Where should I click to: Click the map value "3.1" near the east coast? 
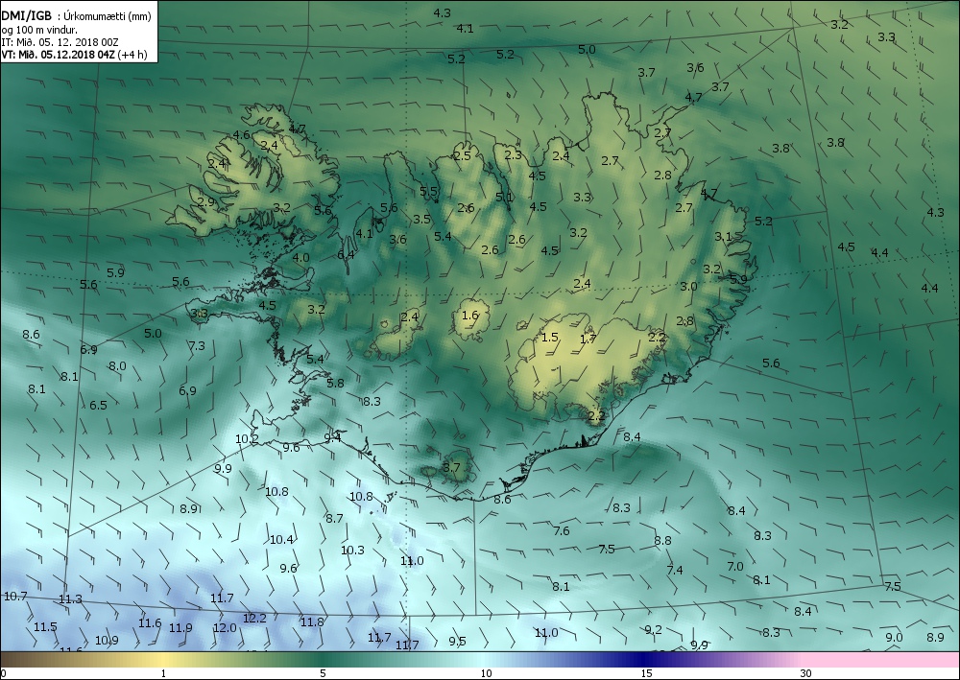723,237
